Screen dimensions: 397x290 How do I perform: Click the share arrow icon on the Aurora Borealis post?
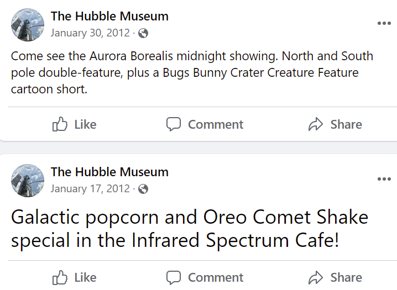(316, 124)
